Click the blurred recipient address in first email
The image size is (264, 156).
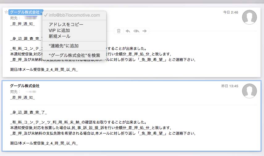tap(31, 18)
